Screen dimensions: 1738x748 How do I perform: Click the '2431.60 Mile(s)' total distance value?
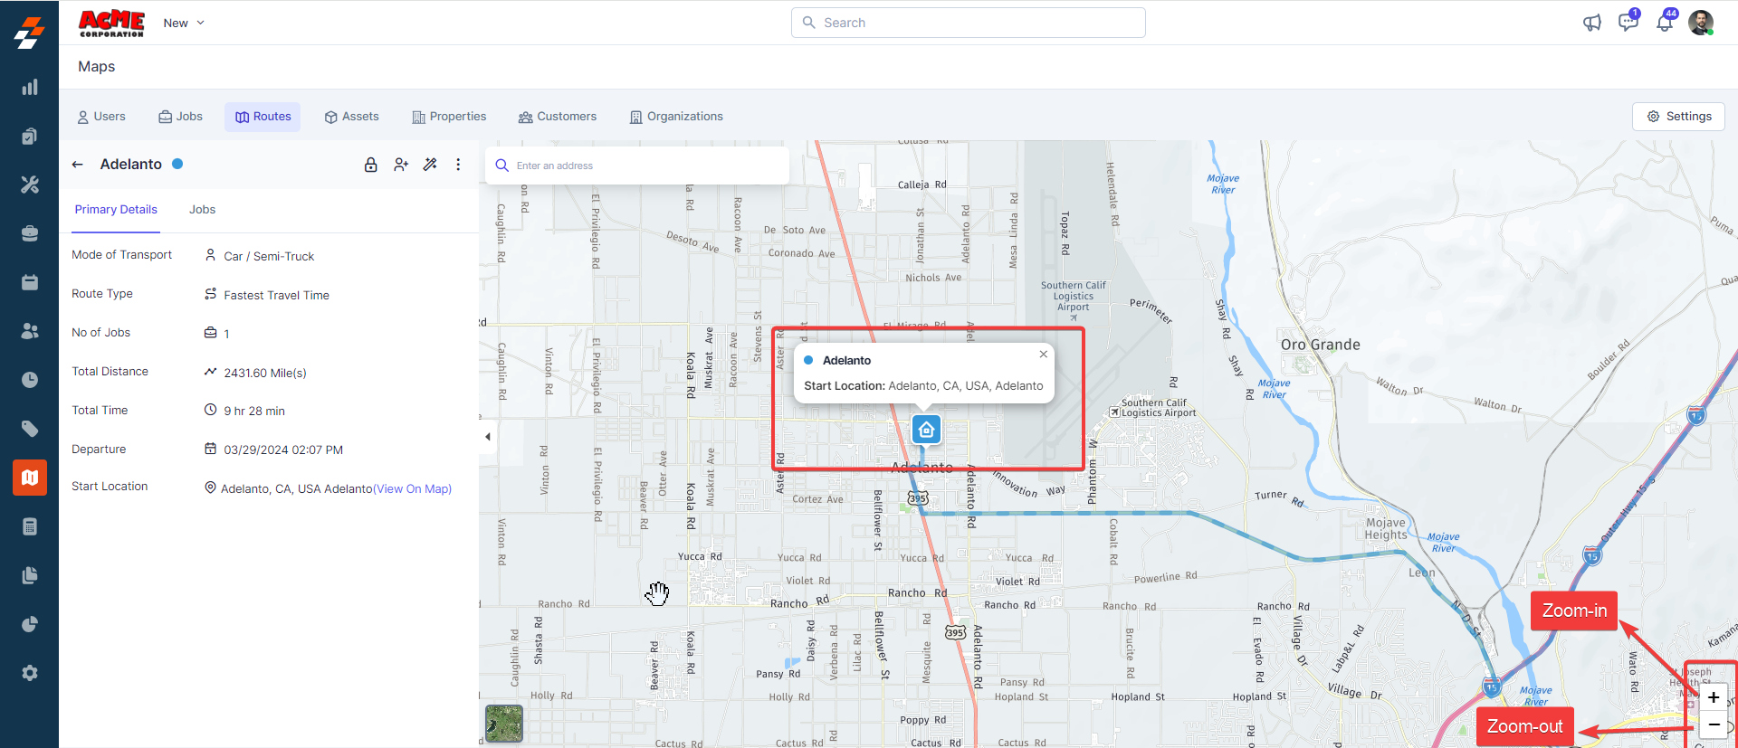click(265, 374)
